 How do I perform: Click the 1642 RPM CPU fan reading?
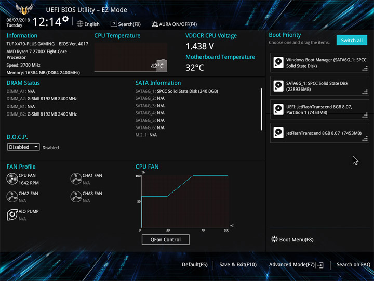pos(29,183)
